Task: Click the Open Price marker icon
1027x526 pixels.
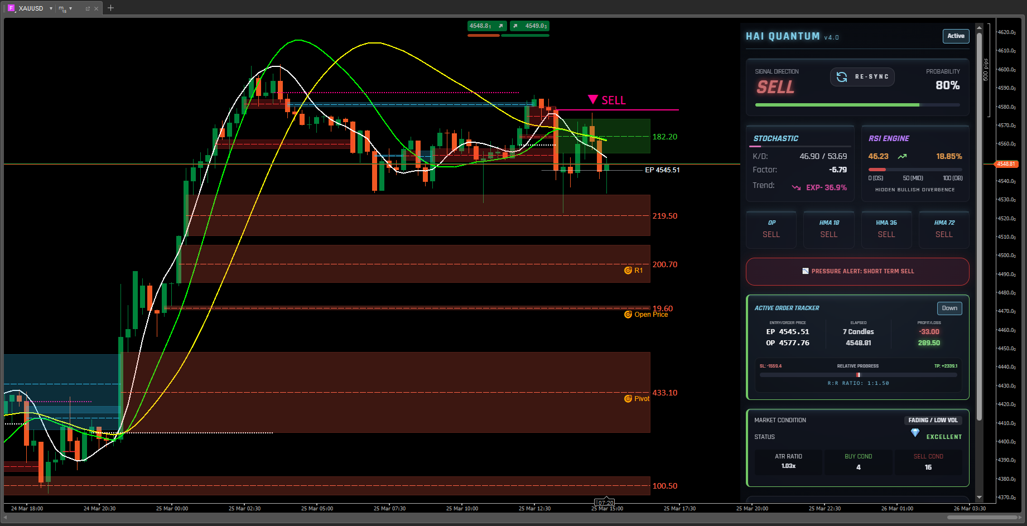Action: [x=628, y=315]
